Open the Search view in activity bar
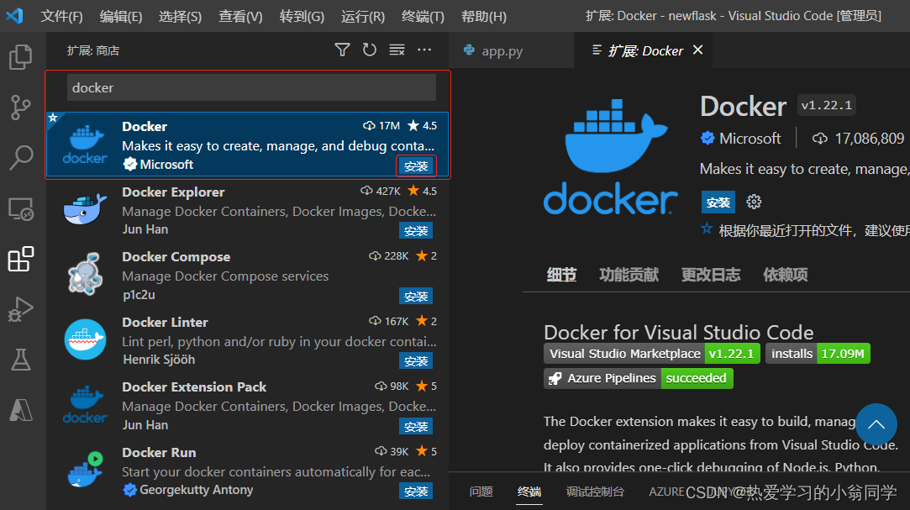The width and height of the screenshot is (910, 510). pos(21,157)
